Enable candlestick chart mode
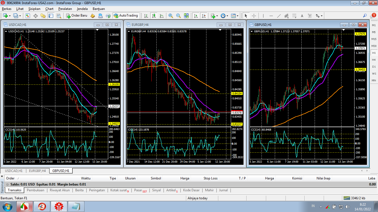The height and width of the screenshot is (212, 378). pos(154,16)
